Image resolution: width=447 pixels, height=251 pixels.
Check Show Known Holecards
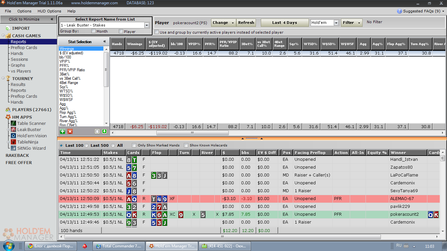tap(186, 145)
